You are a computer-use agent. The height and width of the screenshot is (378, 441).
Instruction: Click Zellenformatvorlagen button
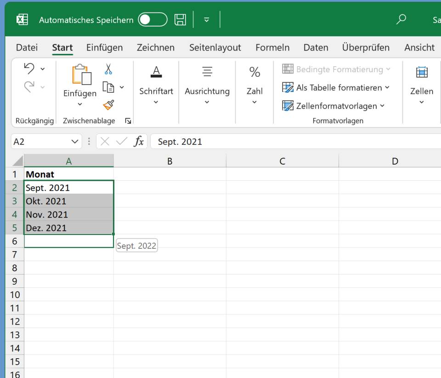(x=334, y=106)
